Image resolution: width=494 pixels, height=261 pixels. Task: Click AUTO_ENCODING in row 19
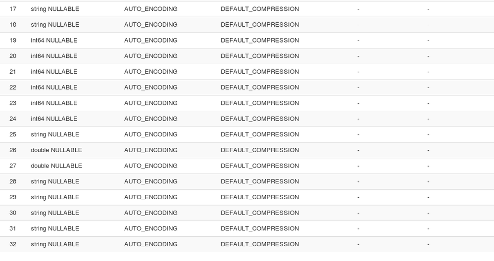(150, 41)
